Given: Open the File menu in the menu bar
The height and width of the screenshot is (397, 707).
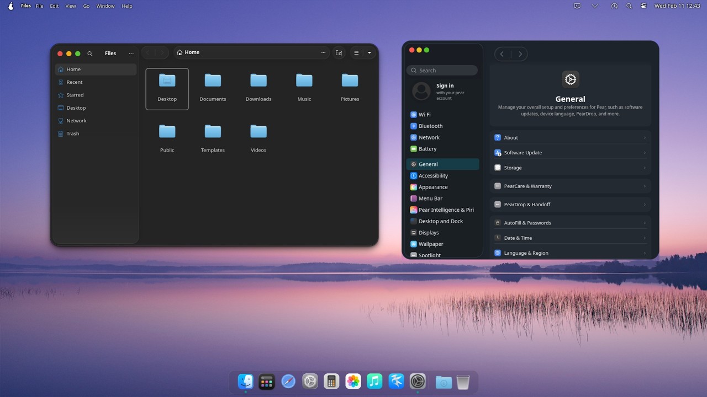Looking at the screenshot, I should pos(40,6).
